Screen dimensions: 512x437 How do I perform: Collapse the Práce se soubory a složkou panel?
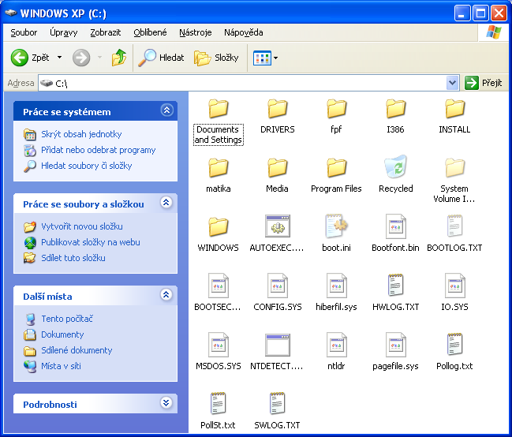[166, 203]
